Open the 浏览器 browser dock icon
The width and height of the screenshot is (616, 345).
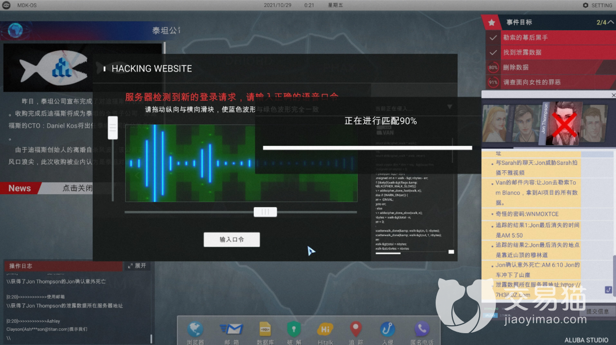click(195, 330)
